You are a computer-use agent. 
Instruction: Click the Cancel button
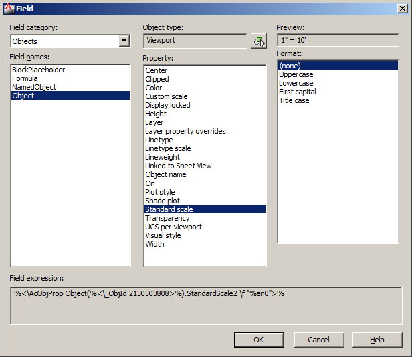tap(319, 340)
